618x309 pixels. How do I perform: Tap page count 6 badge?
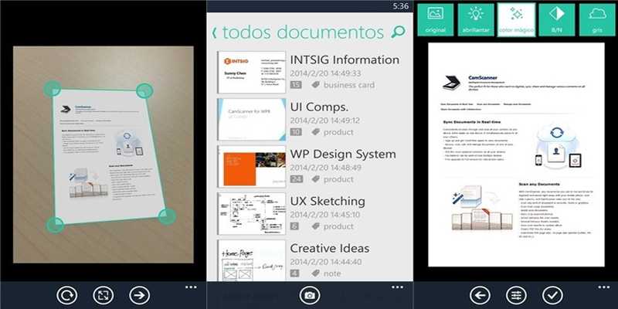[x=294, y=226]
